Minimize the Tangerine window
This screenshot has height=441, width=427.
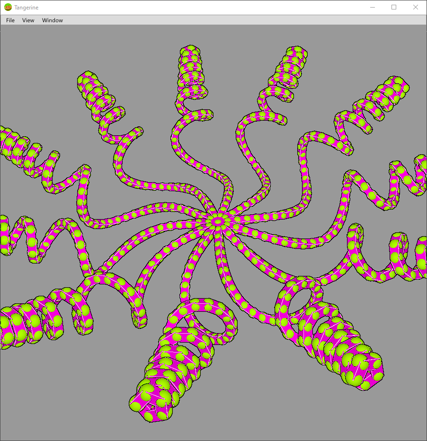pyautogui.click(x=373, y=7)
